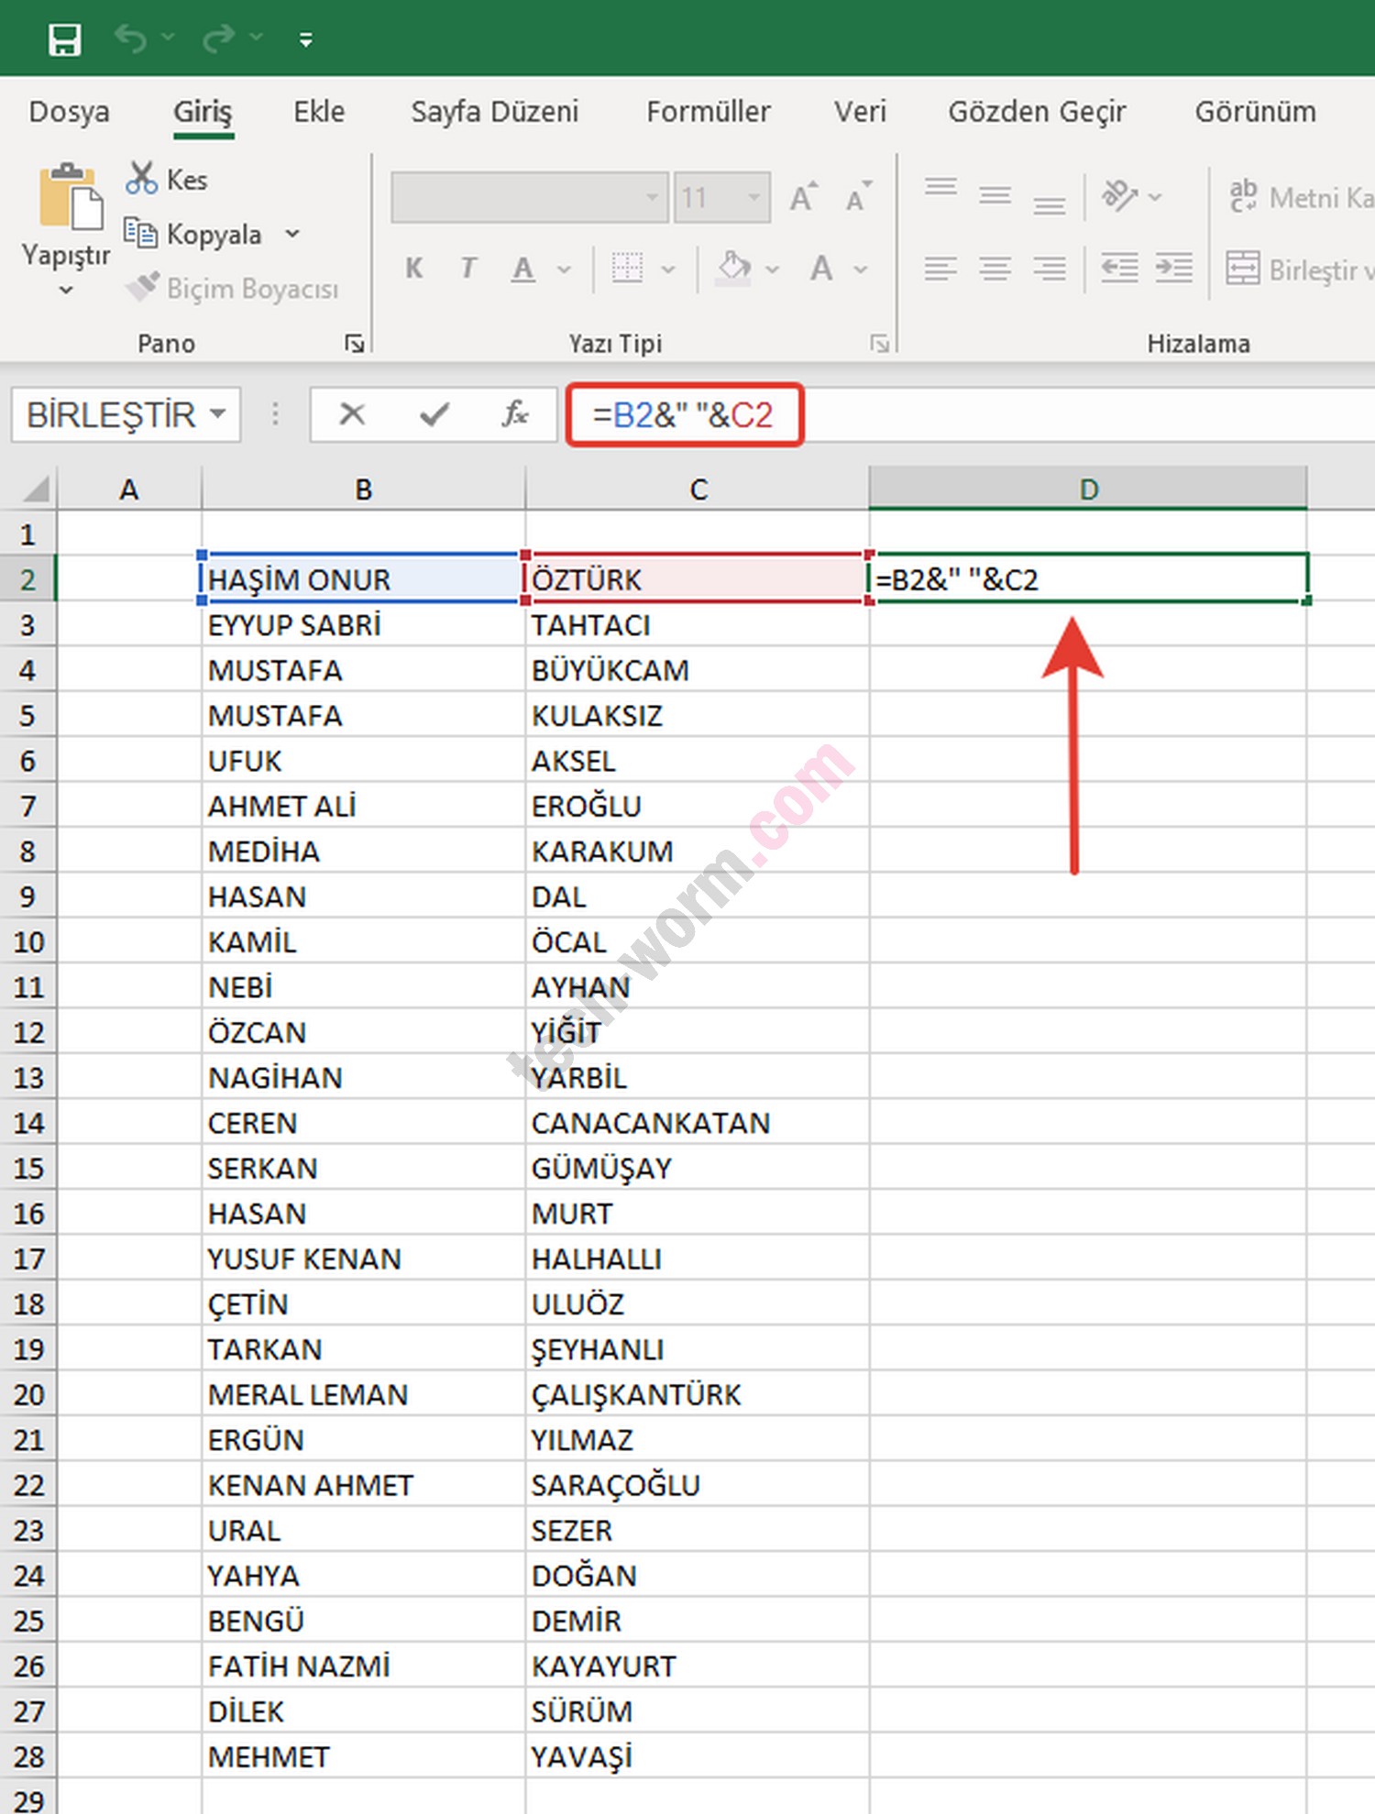
Task: Toggle bold K formatting button
Action: (x=414, y=269)
